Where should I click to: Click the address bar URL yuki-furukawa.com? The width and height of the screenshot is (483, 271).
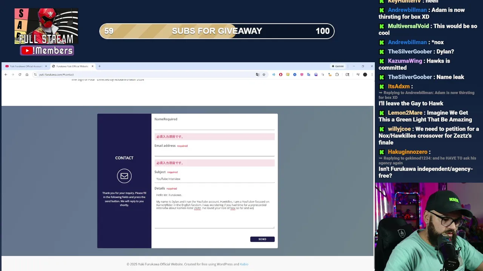tap(56, 75)
